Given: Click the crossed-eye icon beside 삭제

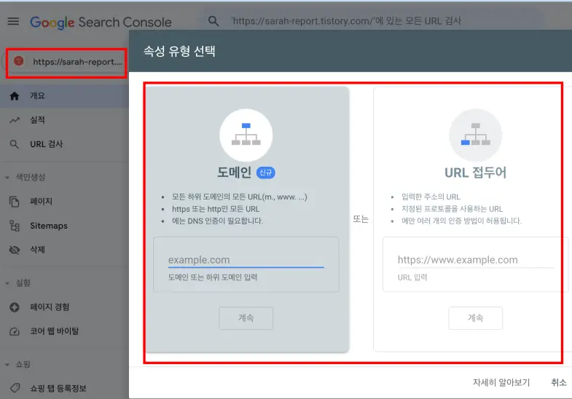Looking at the screenshot, I should 15,250.
